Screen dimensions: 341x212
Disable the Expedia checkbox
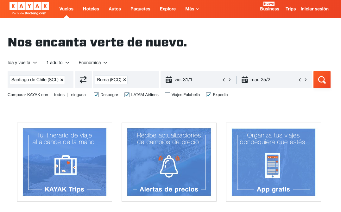(x=208, y=94)
